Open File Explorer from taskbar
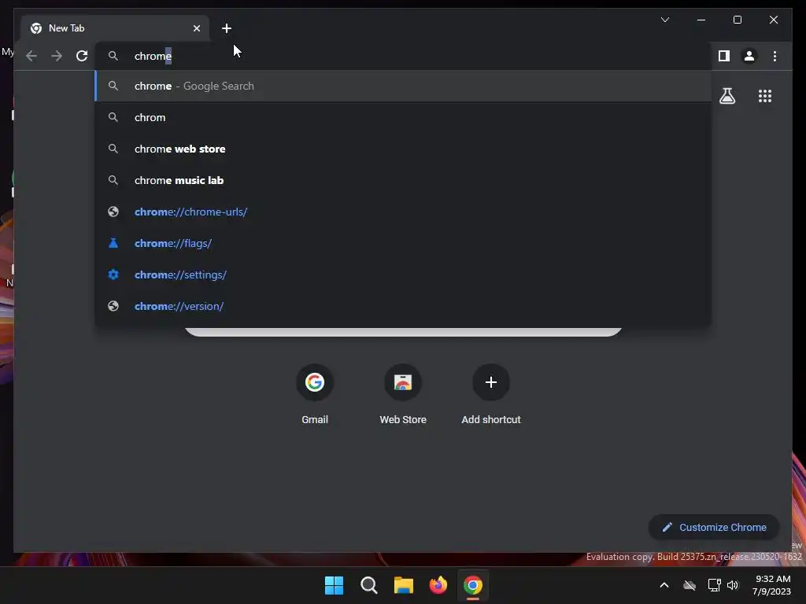This screenshot has width=806, height=604. (404, 585)
